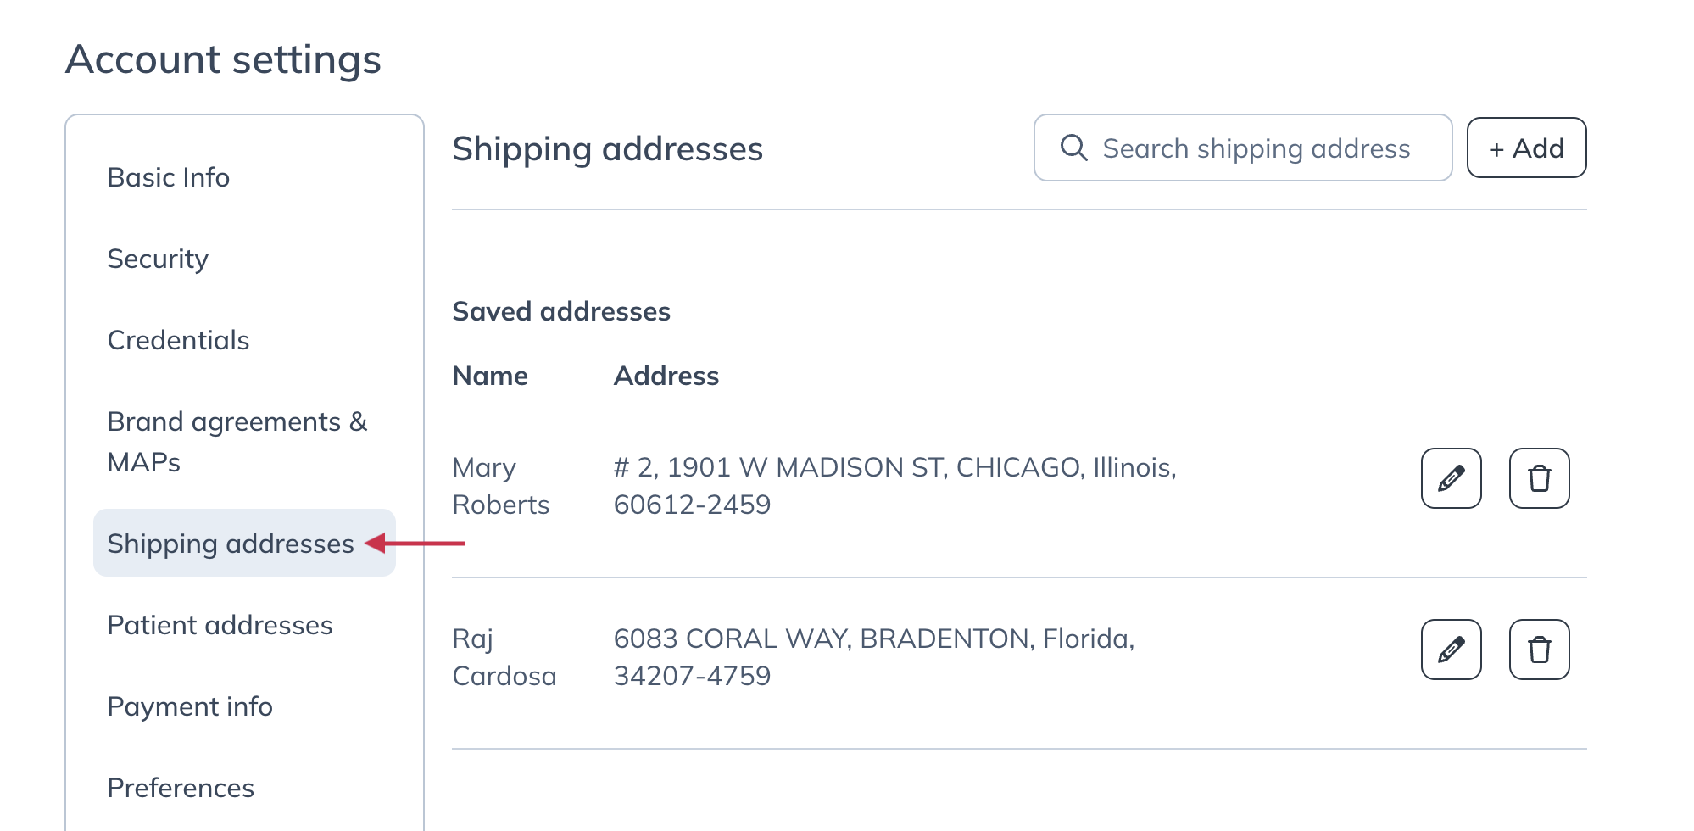Click the search magnifier icon
Viewport: 1694px width, 831px height.
[x=1073, y=148]
